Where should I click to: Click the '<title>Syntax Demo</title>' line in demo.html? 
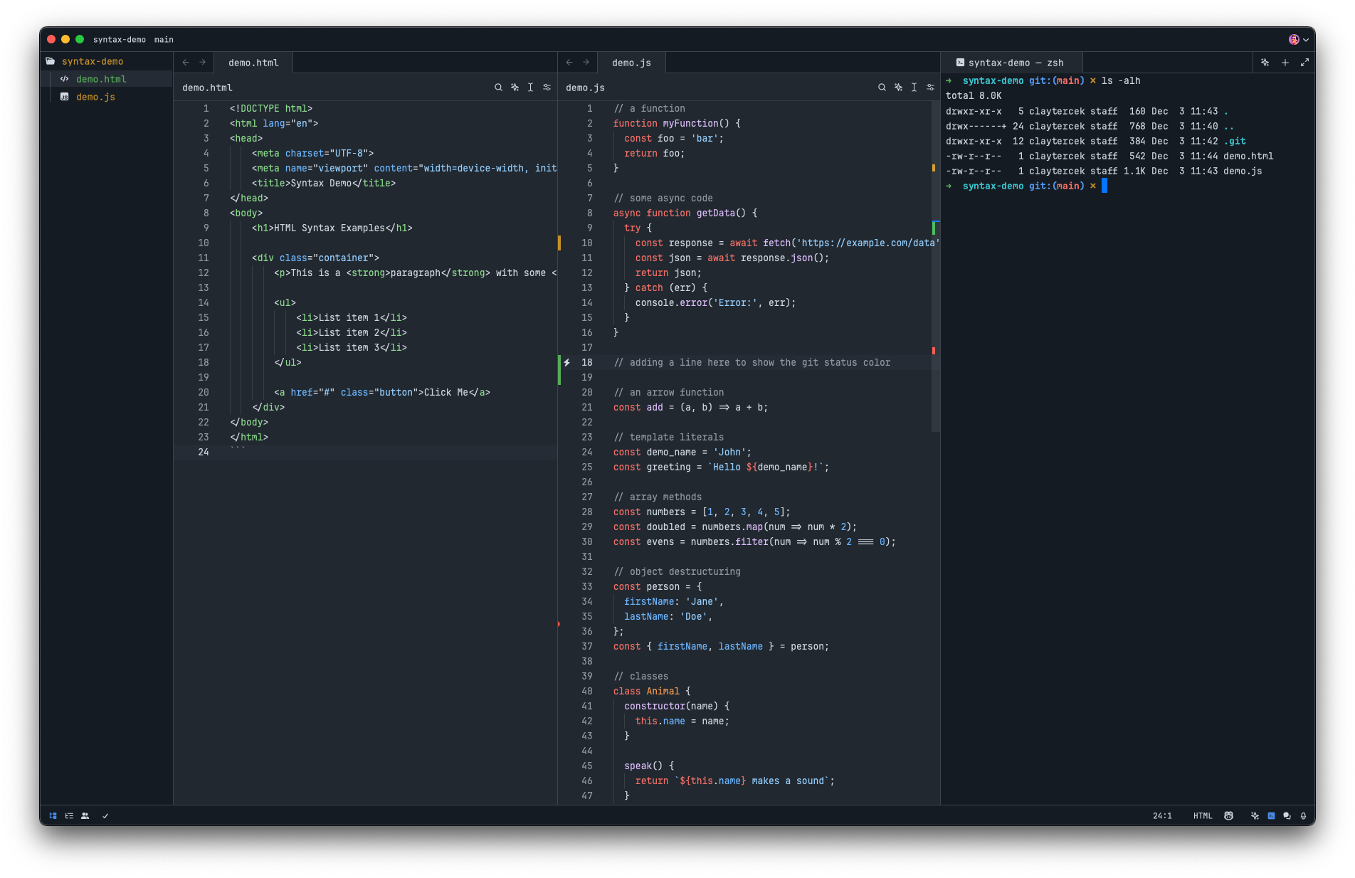324,183
